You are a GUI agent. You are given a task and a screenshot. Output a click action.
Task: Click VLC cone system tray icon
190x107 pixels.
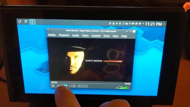(113, 23)
